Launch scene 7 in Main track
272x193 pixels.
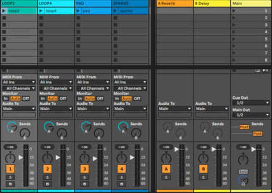(x=234, y=53)
